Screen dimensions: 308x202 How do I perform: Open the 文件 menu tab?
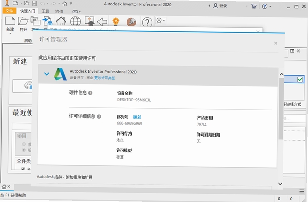pyautogui.click(x=9, y=11)
